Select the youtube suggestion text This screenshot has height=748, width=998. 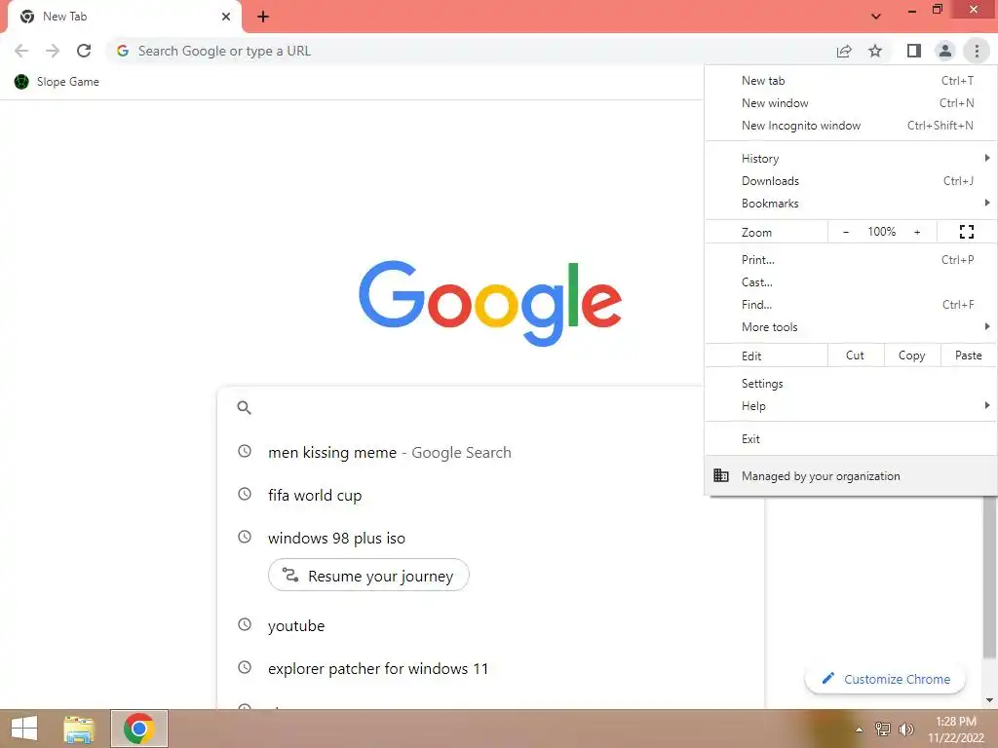pyautogui.click(x=296, y=626)
